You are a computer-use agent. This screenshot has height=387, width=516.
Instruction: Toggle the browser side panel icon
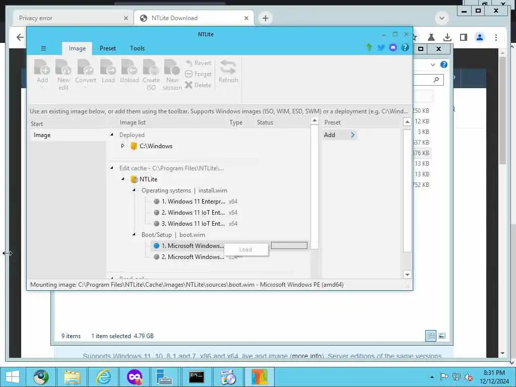point(464,37)
